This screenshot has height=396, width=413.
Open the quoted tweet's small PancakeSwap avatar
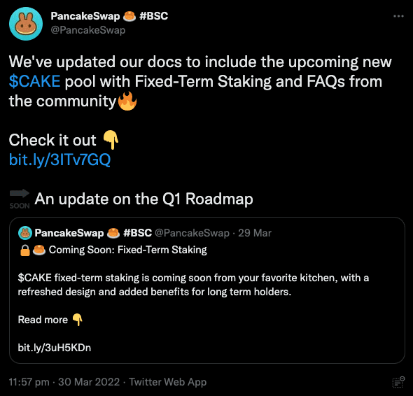coord(25,233)
